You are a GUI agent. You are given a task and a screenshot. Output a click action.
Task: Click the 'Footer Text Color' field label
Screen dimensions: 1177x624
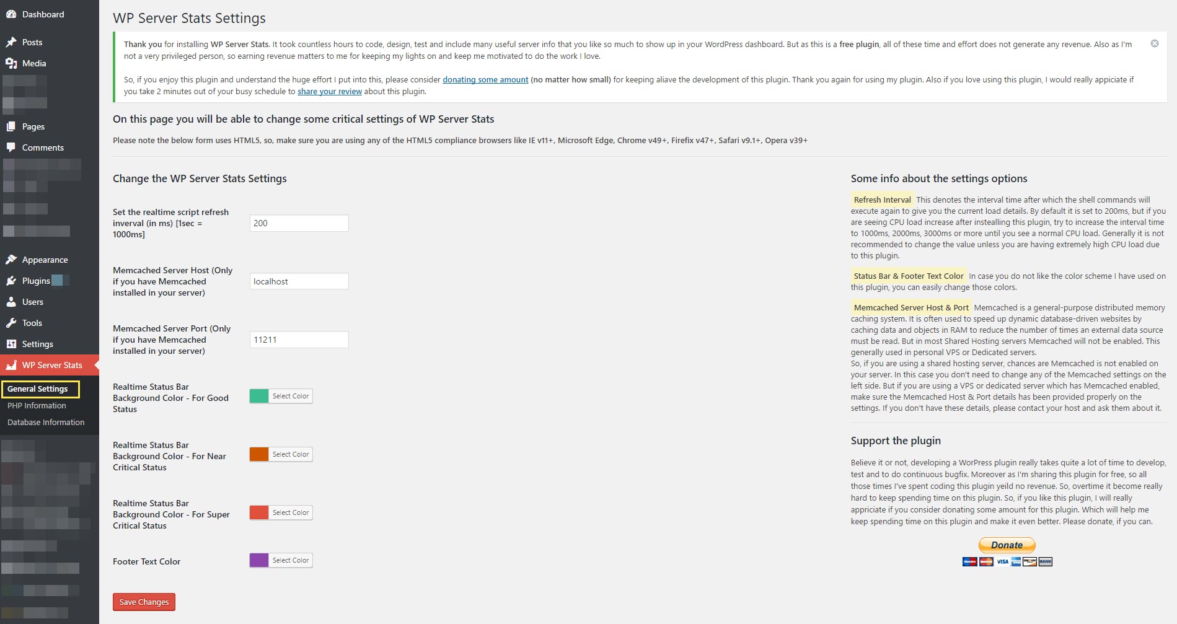click(147, 561)
